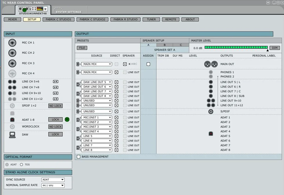Open the Nominal Sample Rate 44.1 kHz dropdown
This screenshot has height=195, width=284.
pos(53,185)
